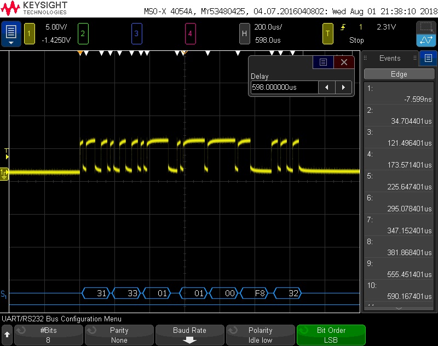Select the Events sidebar tab
The width and height of the screenshot is (438, 346).
point(390,58)
